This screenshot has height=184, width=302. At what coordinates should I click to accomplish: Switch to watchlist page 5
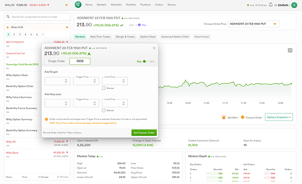pyautogui.click(x=31, y=35)
